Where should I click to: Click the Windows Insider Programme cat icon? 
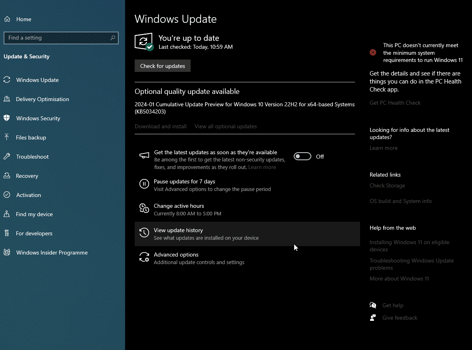[x=7, y=252]
